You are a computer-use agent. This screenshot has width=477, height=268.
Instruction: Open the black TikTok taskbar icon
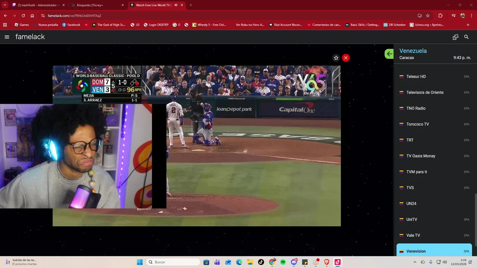[261, 262]
